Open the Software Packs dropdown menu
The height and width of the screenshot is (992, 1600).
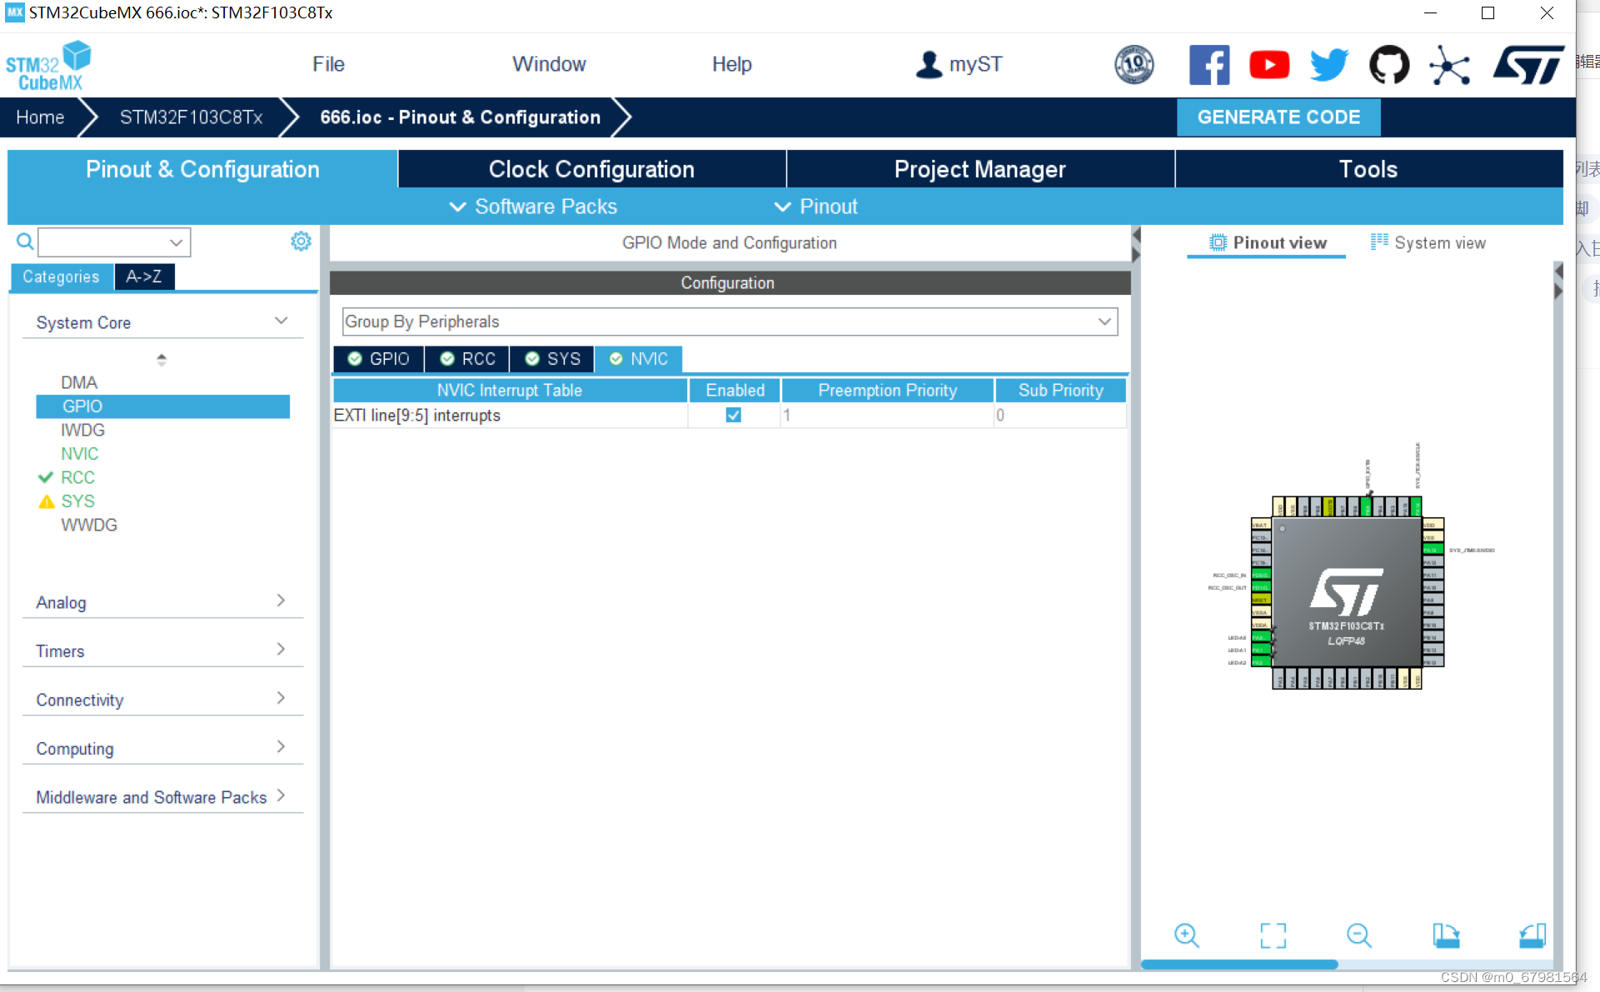pos(533,207)
